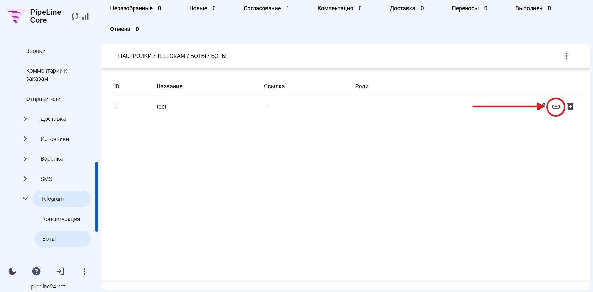The image size is (593, 292).
Task: Select the Telegram sidebar item
Action: coord(62,199)
